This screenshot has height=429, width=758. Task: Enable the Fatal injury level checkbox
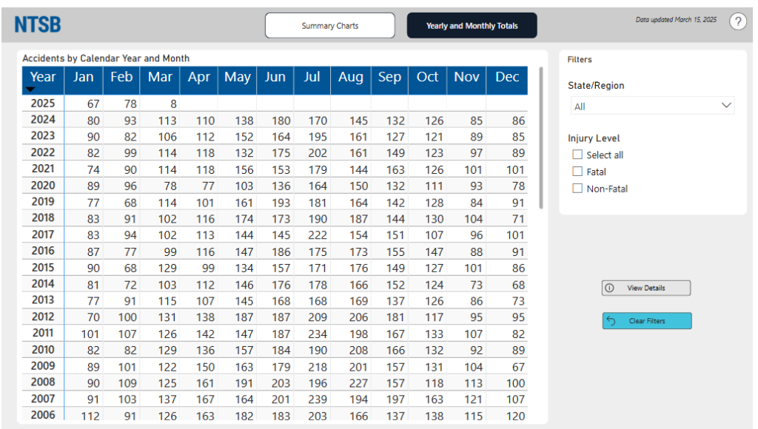[x=577, y=172]
